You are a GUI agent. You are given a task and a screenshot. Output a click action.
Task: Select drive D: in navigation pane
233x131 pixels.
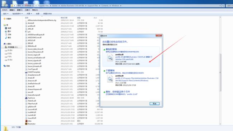9,50
